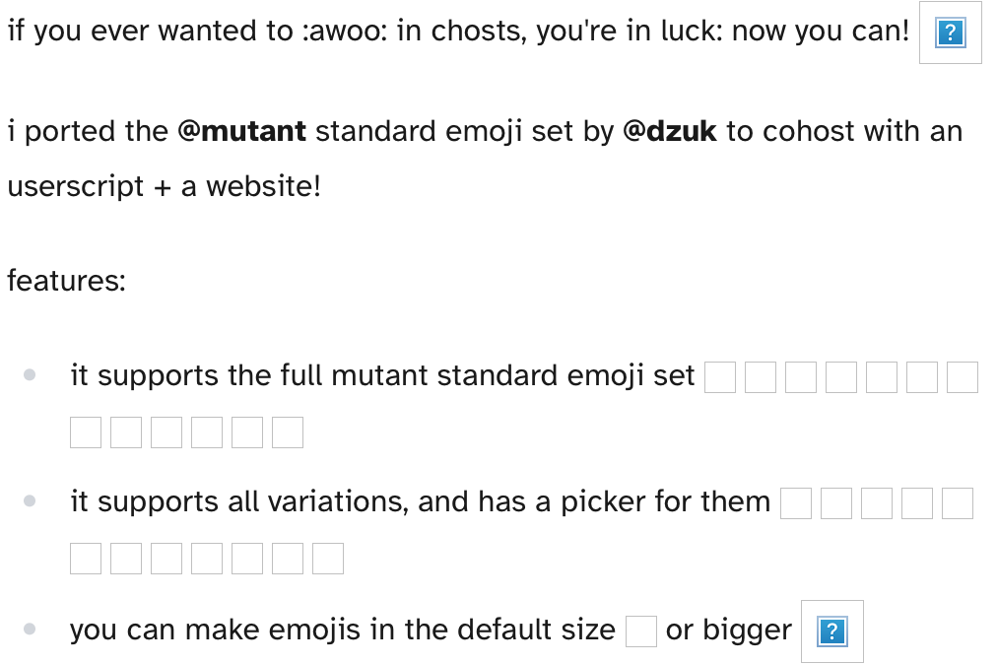Click the "features:" heading text
The image size is (997, 664).
pos(66,281)
